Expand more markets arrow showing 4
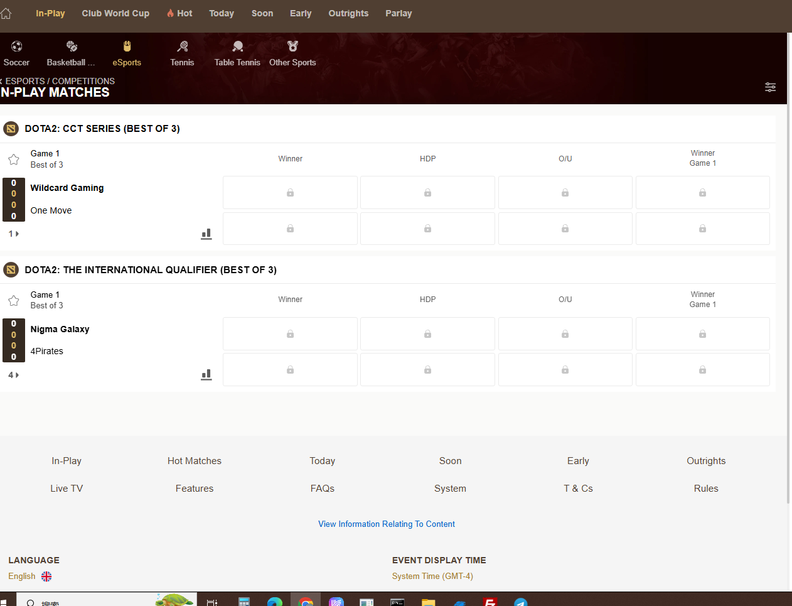792x606 pixels. pyautogui.click(x=14, y=375)
